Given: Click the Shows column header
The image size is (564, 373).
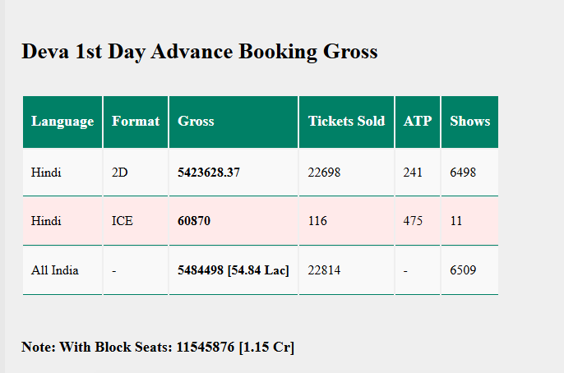Looking at the screenshot, I should (469, 122).
